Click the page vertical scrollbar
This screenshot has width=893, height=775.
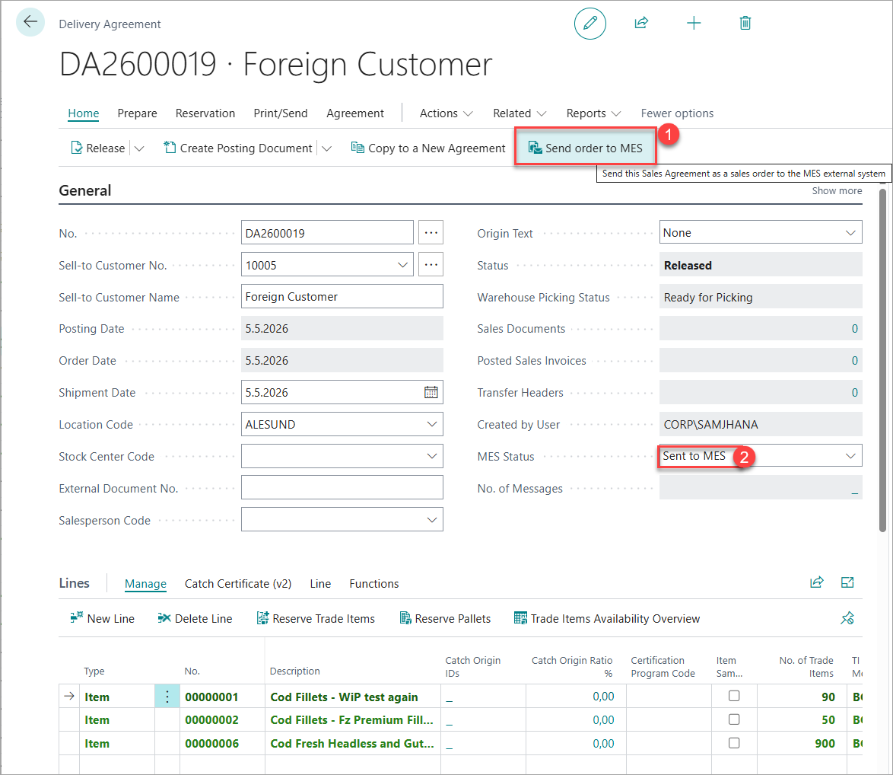[883, 360]
